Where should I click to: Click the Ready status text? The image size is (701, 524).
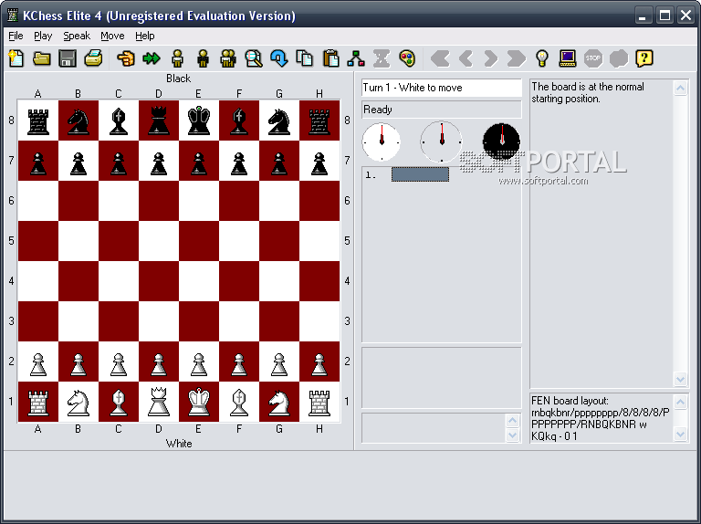[x=378, y=110]
